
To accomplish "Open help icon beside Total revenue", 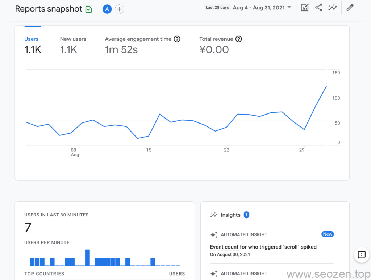I will (x=238, y=39).
